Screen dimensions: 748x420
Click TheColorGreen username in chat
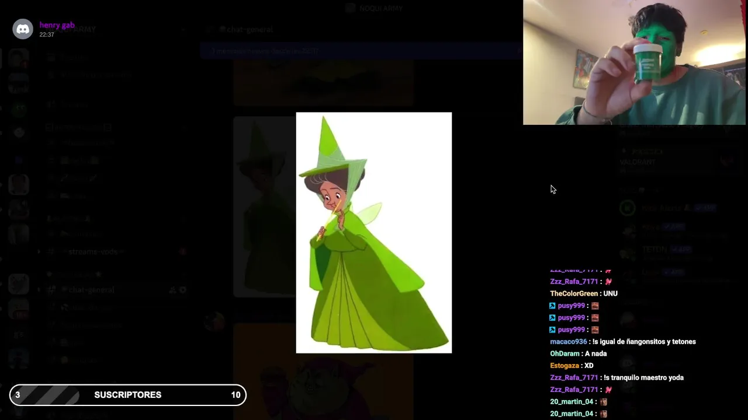click(574, 293)
